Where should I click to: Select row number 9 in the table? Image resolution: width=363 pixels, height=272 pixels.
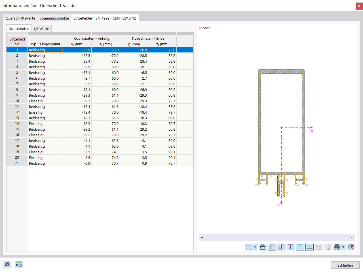point(17,95)
